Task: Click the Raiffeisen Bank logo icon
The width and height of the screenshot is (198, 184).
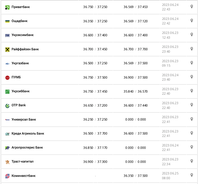Action: click(x=7, y=49)
